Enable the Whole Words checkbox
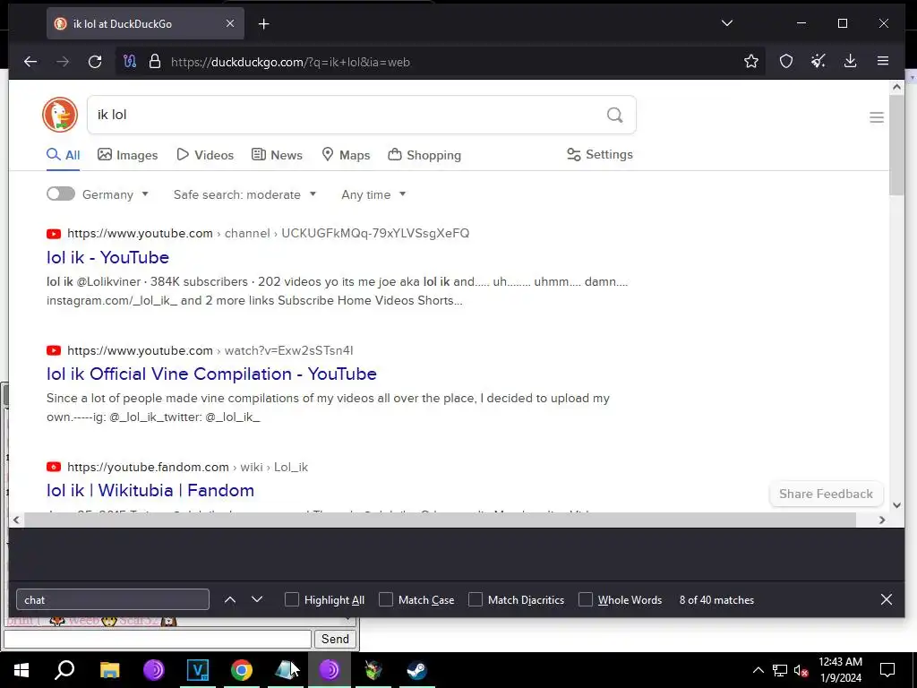 [x=586, y=599]
